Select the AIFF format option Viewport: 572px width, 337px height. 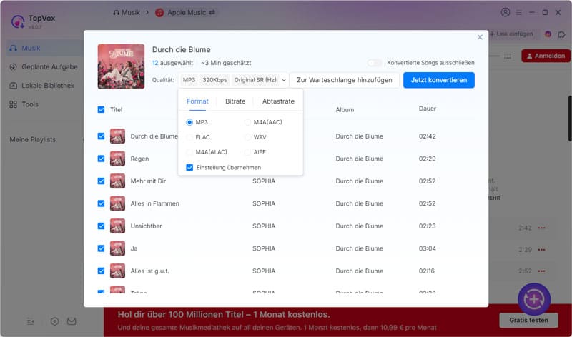pyautogui.click(x=247, y=152)
